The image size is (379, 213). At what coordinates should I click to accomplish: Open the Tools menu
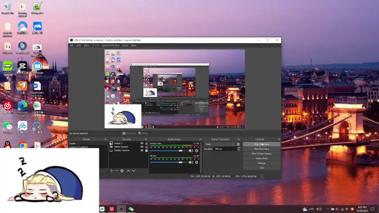pyautogui.click(x=125, y=45)
